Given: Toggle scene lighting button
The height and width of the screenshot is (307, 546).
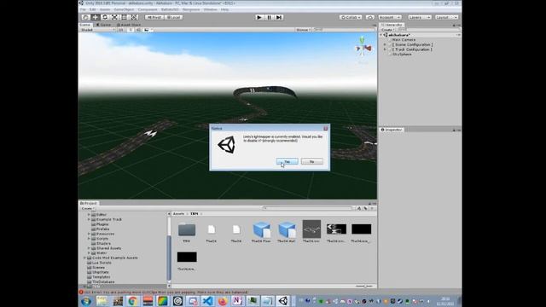Looking at the screenshot, I should tap(131, 30).
